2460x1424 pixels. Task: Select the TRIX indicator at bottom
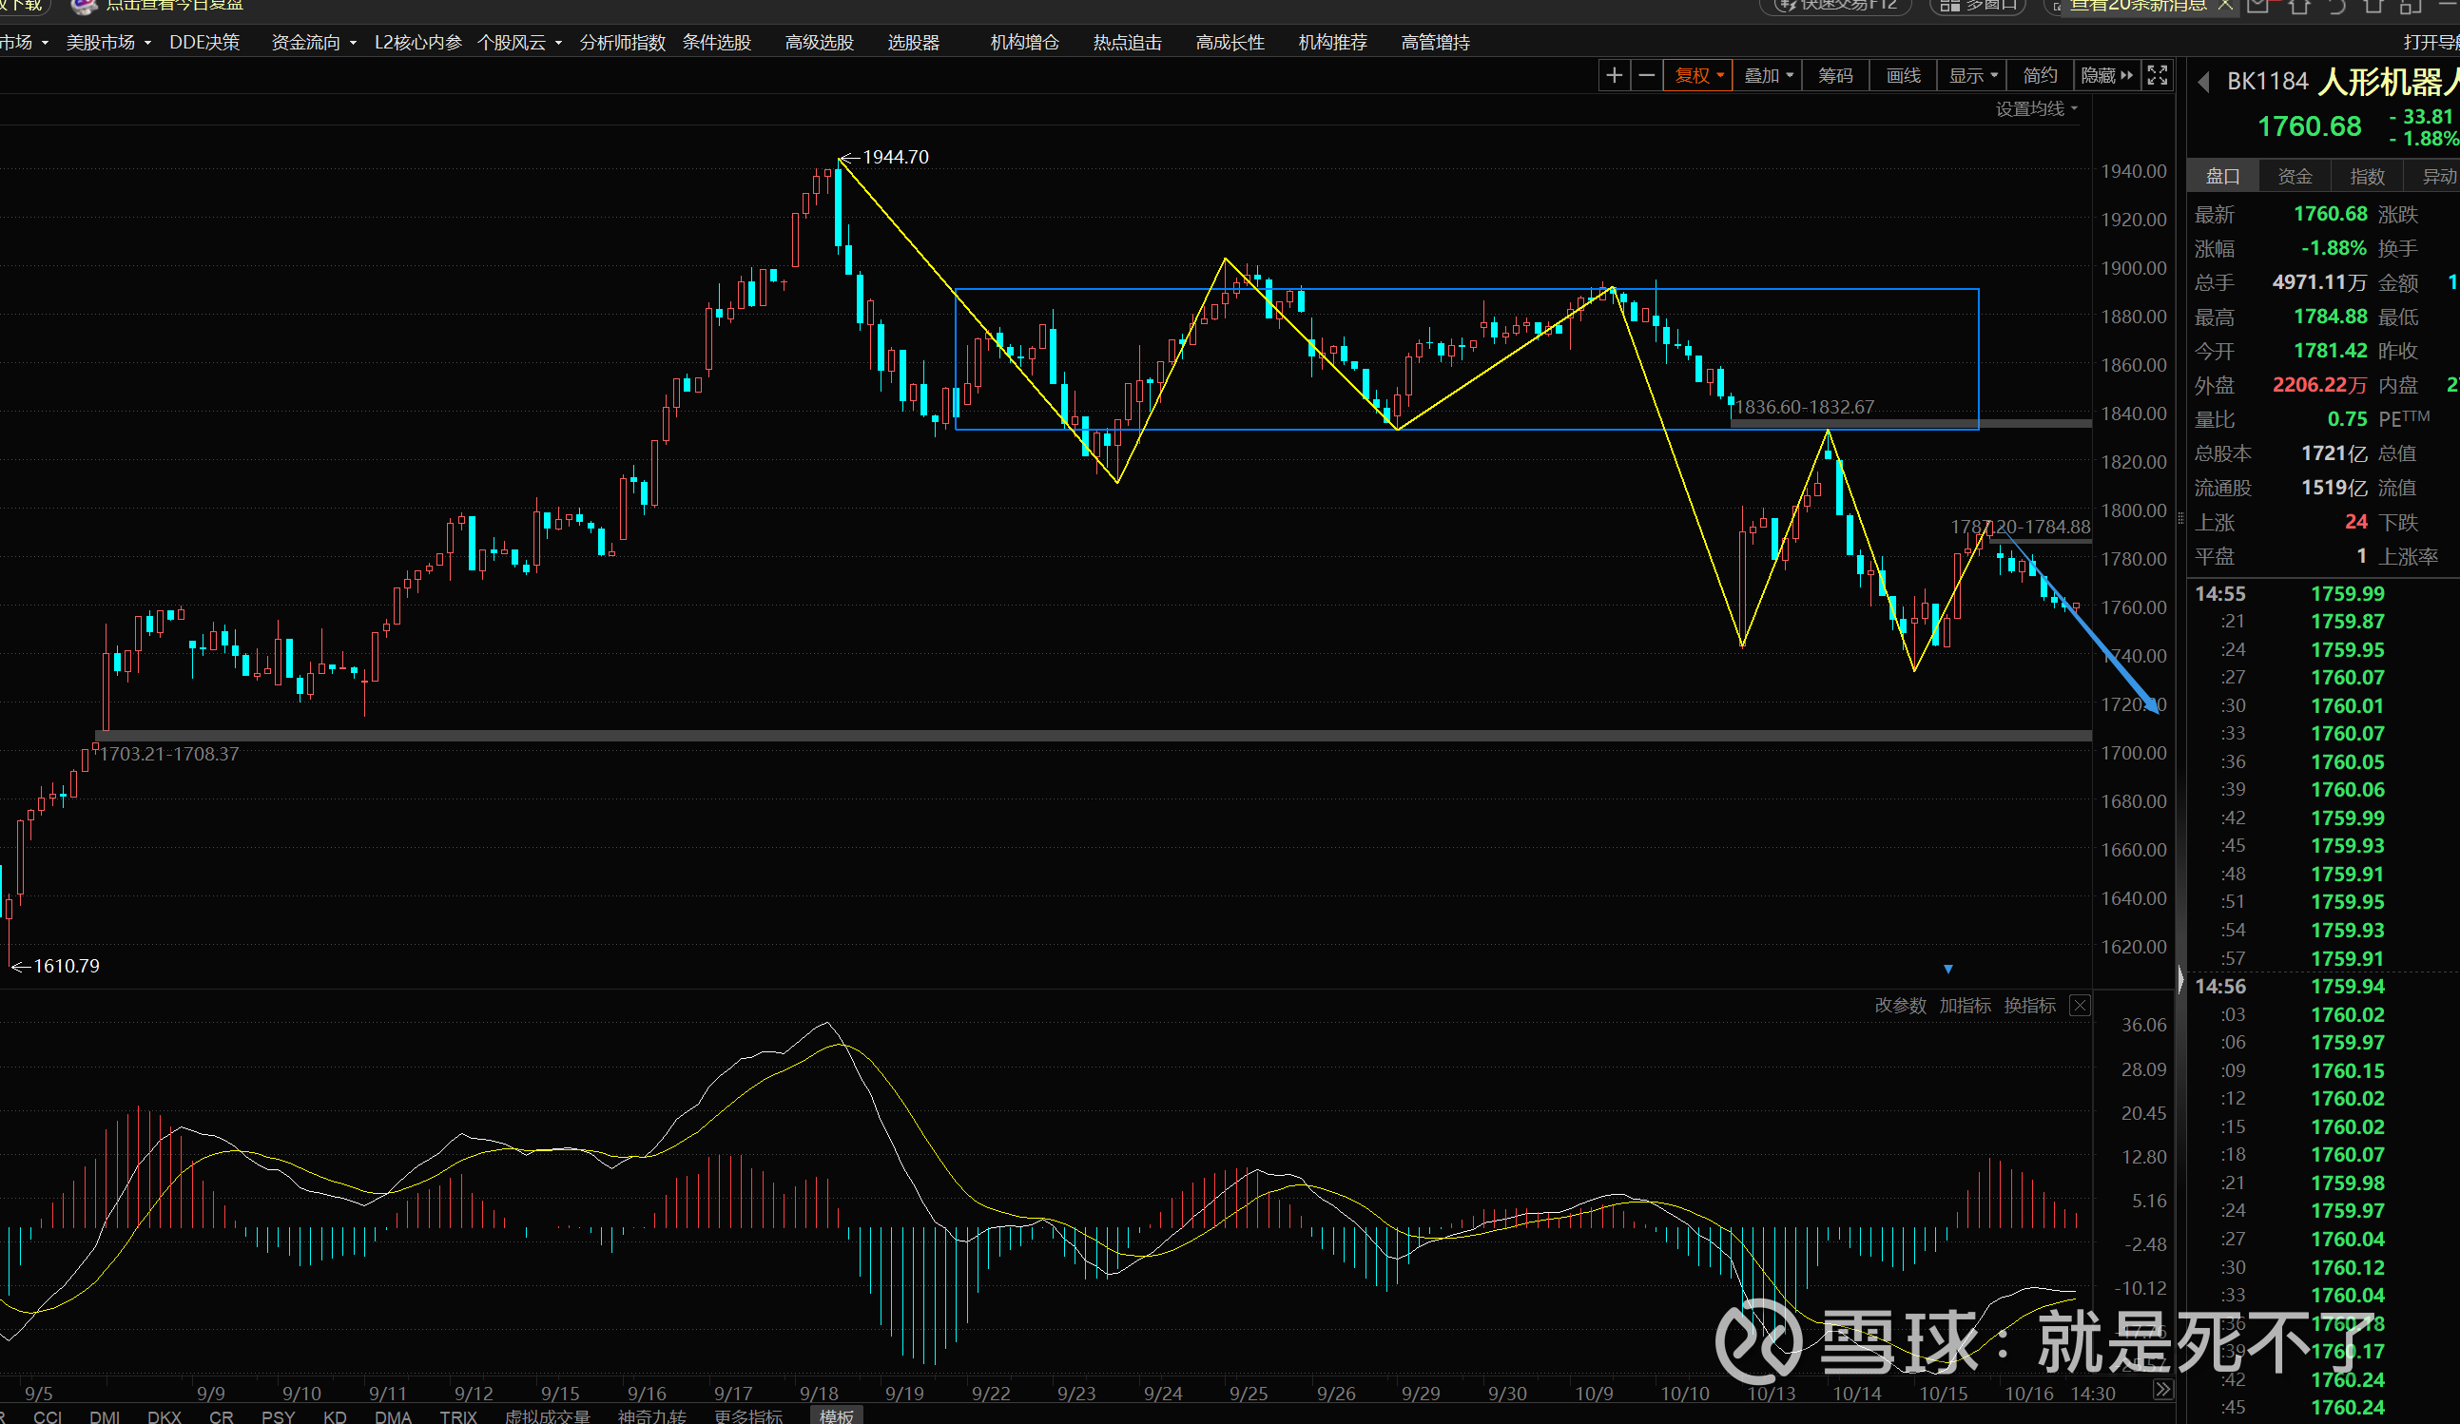coord(457,1416)
